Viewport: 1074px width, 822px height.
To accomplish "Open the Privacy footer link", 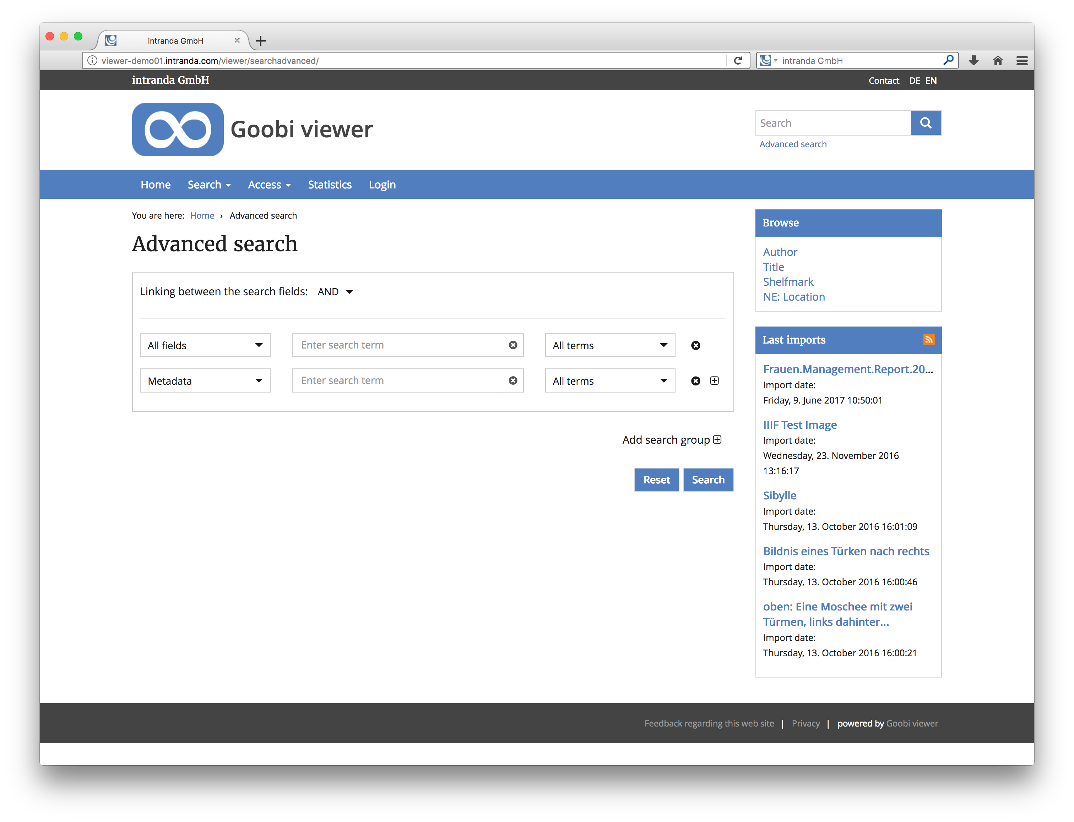I will click(x=806, y=723).
